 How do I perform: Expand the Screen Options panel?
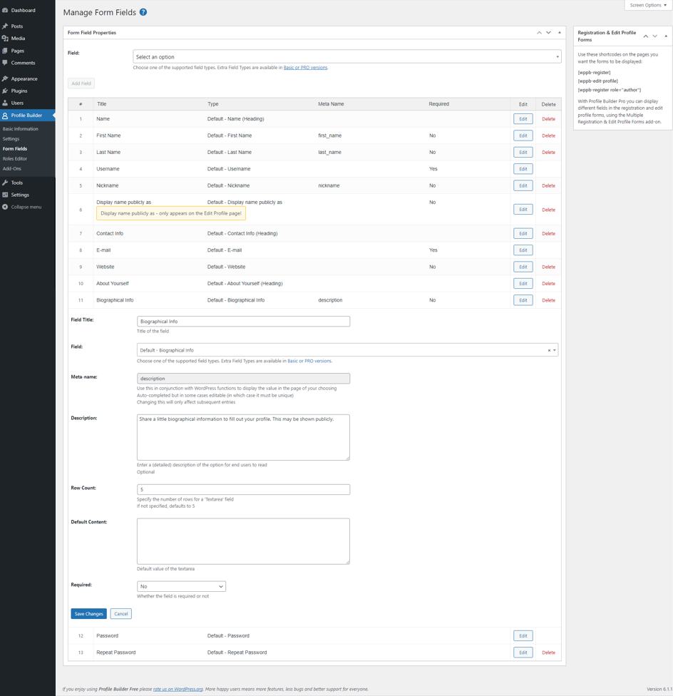coord(648,5)
